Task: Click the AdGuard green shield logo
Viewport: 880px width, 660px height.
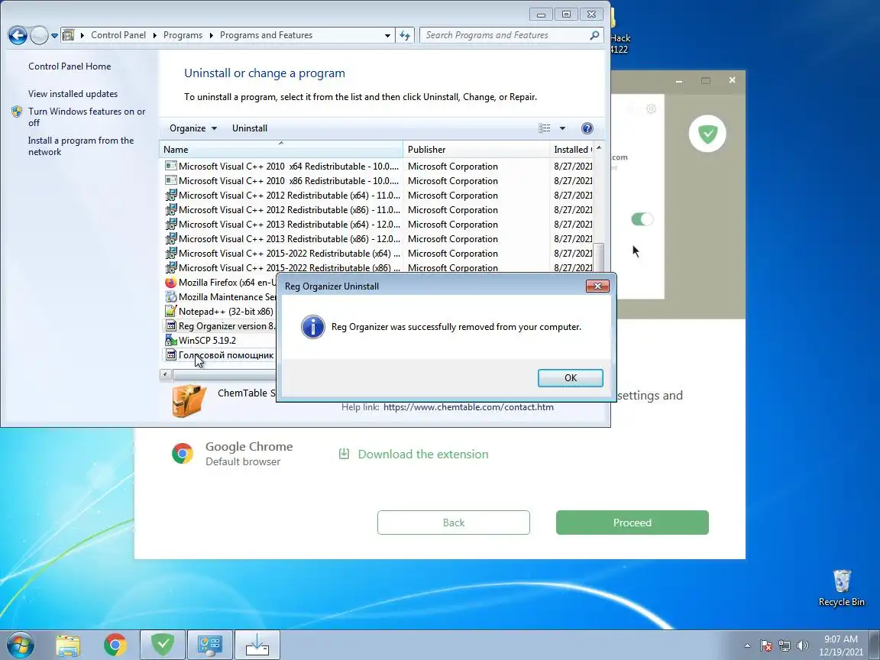Action: (x=707, y=134)
